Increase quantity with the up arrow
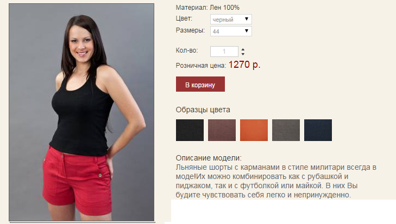The width and height of the screenshot is (396, 224). coord(243,49)
